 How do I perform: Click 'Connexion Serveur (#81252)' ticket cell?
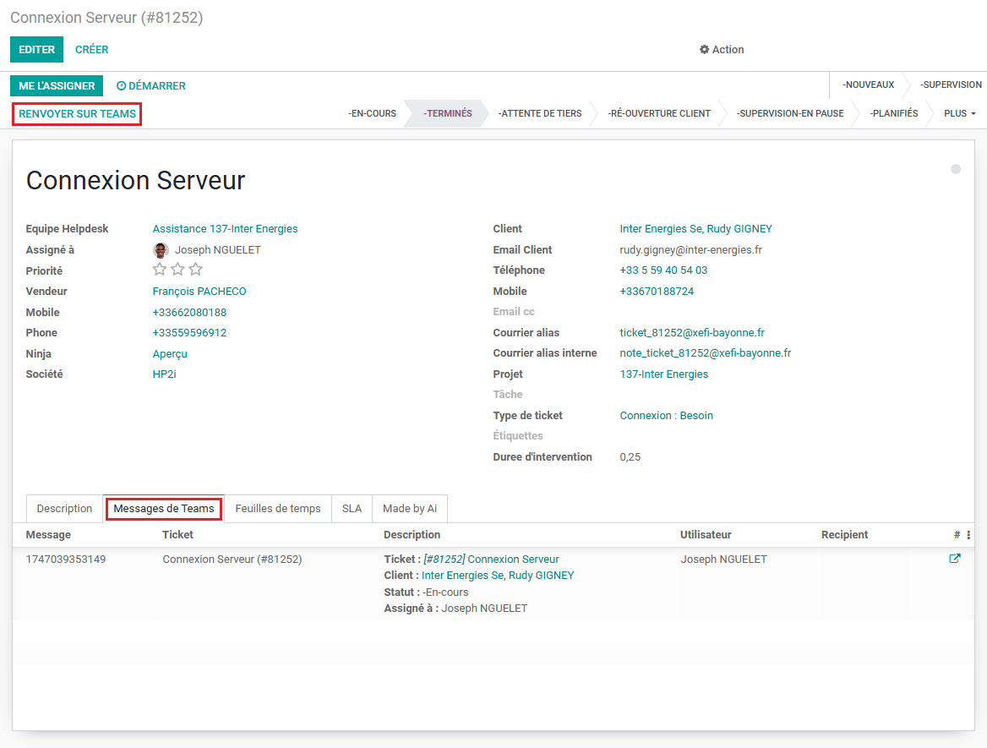pyautogui.click(x=232, y=560)
